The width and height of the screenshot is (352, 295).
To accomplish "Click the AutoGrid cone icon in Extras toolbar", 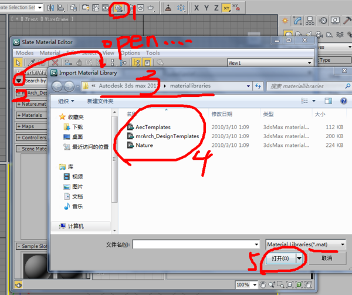I will point(168,8).
